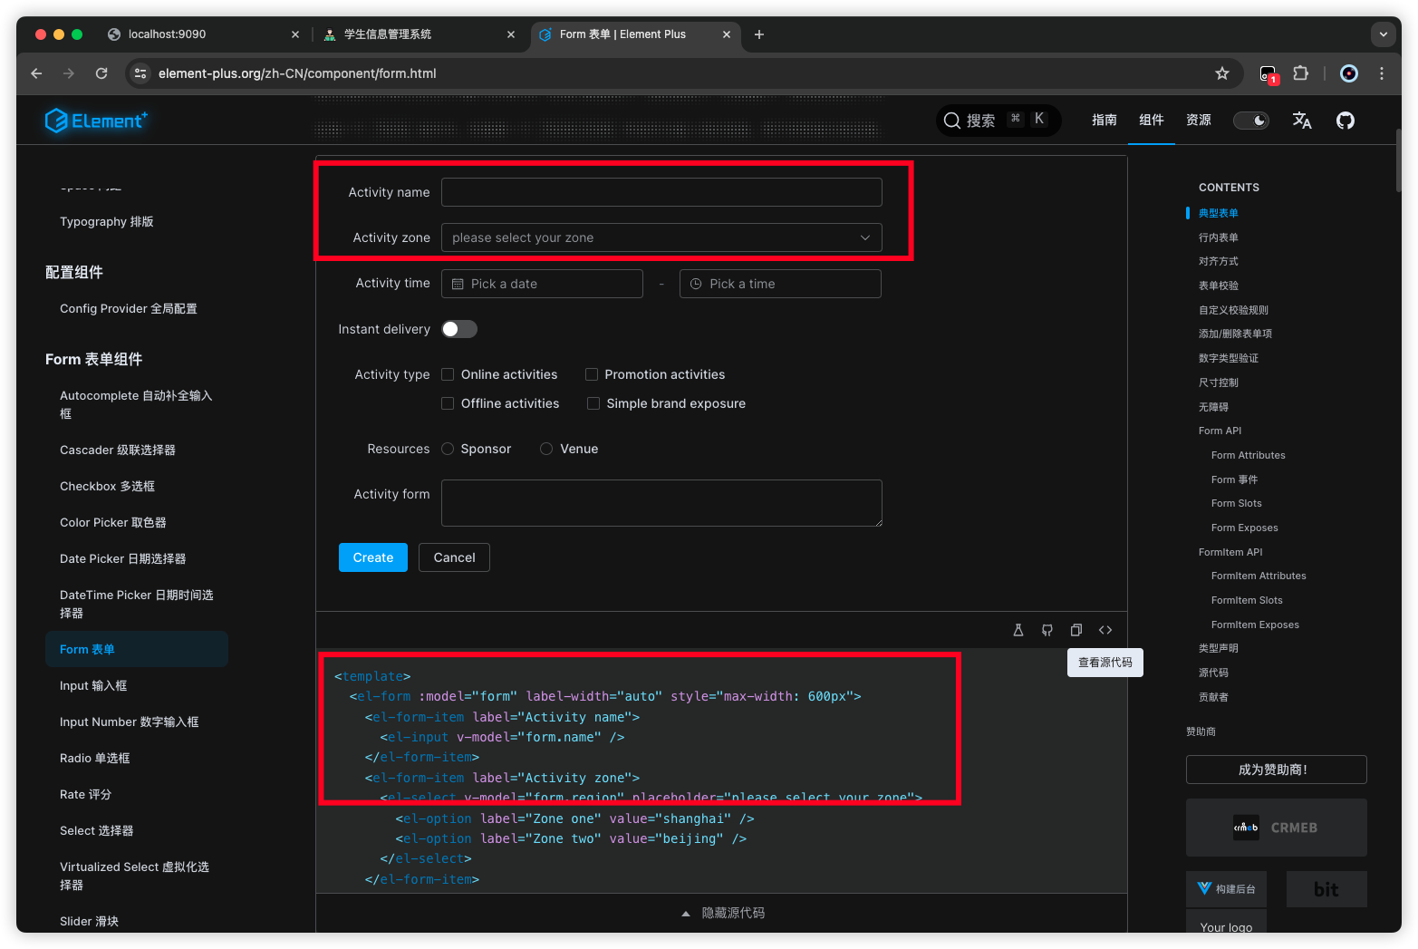The width and height of the screenshot is (1418, 949).
Task: Open the extension with the red badge
Action: point(1268,74)
